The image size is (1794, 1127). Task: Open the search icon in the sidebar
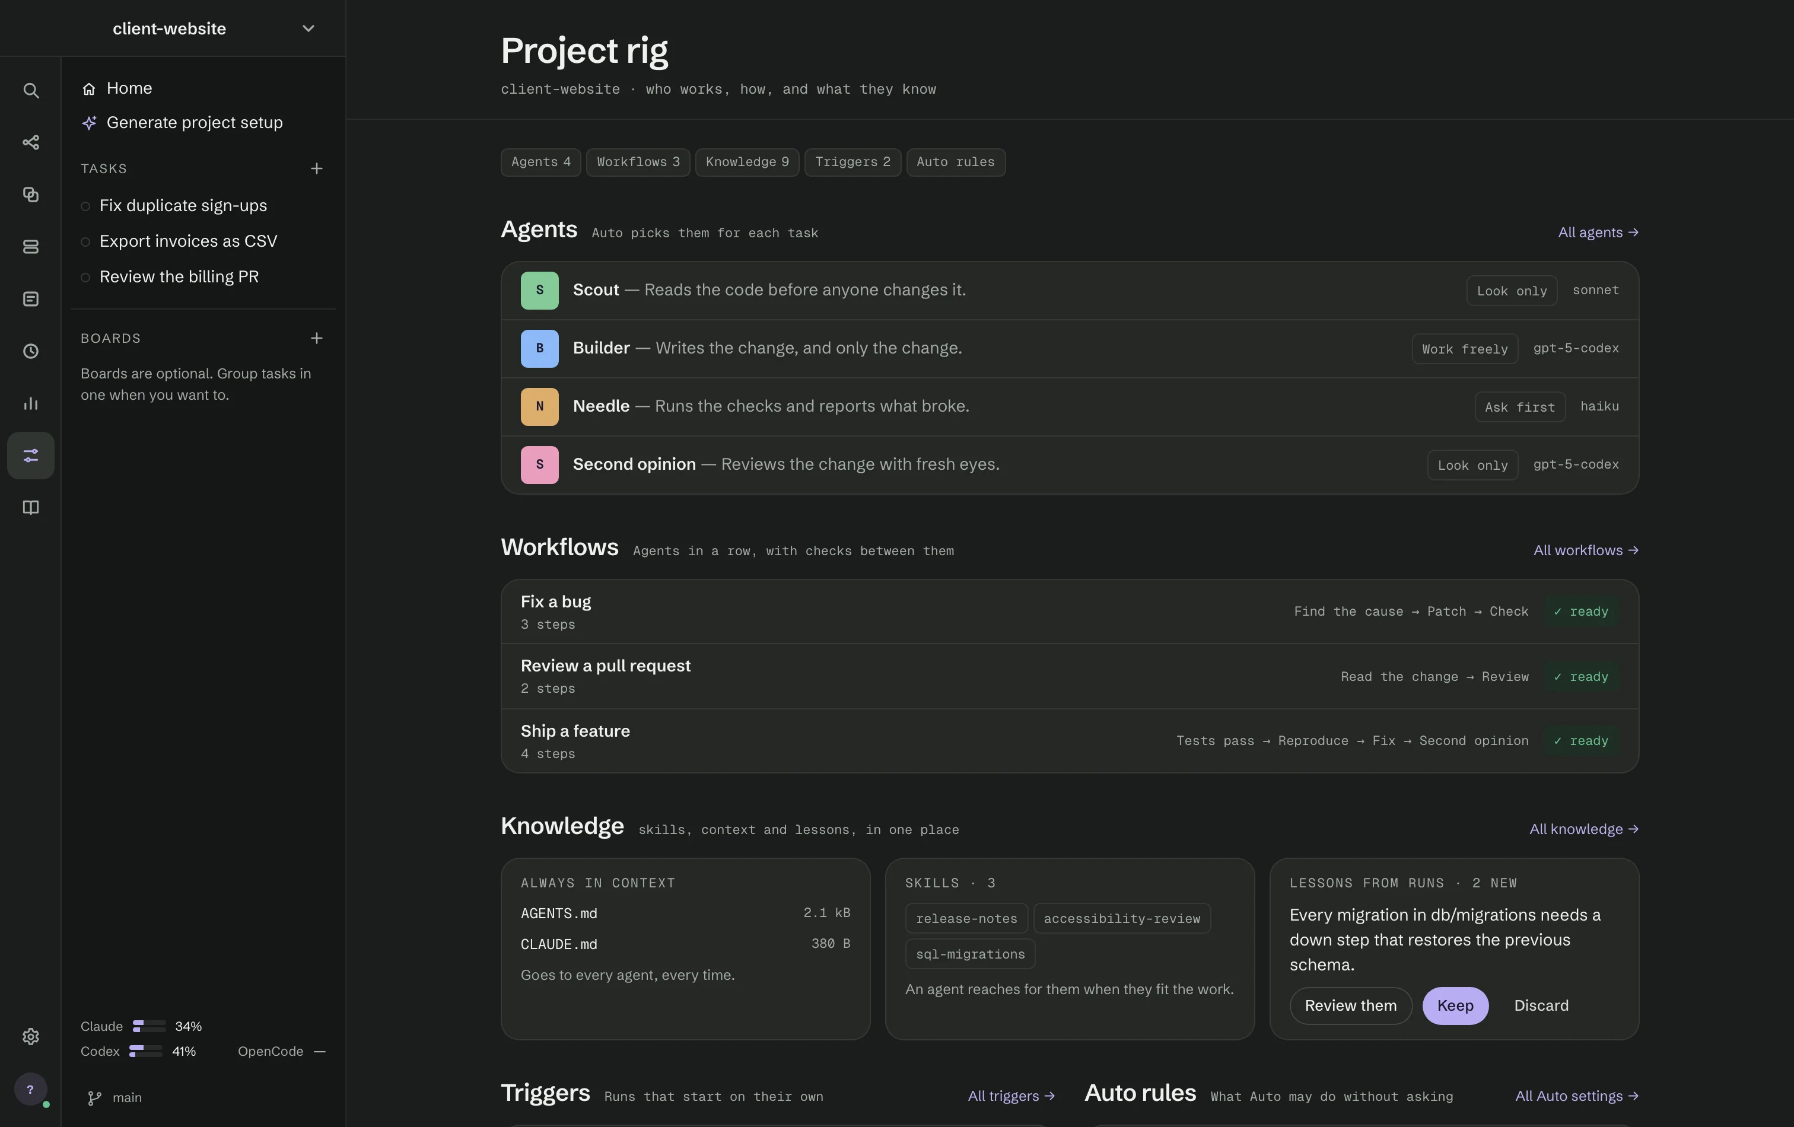click(30, 90)
